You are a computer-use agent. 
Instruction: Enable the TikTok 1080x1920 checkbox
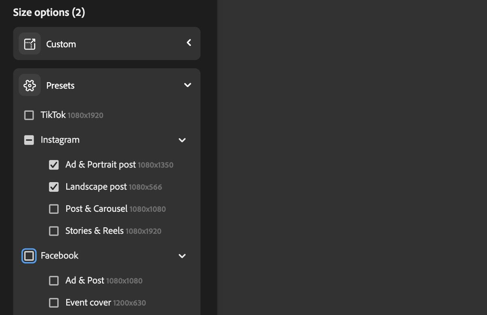tap(29, 115)
